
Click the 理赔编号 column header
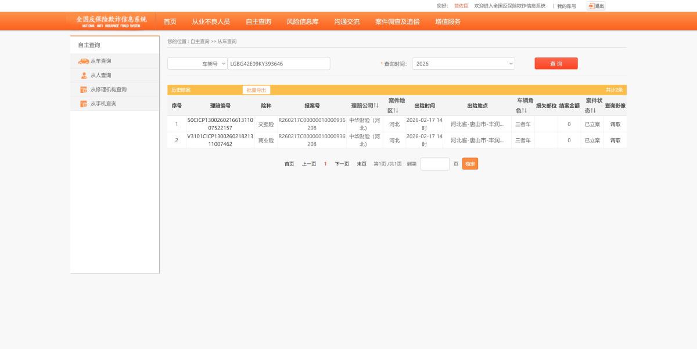pyautogui.click(x=220, y=106)
